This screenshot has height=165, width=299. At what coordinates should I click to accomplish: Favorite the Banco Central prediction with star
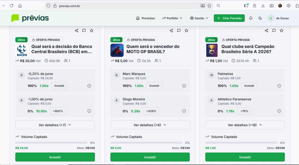91,31
